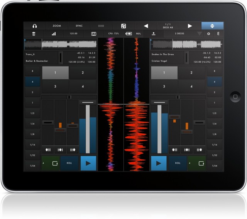Tap the signal bars level icon
Viewport: 247px width, 219px height.
[54, 34]
